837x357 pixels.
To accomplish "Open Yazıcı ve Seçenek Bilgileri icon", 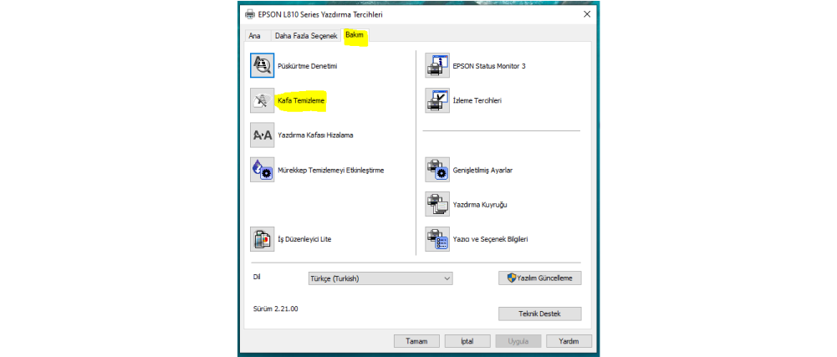I will 437,239.
